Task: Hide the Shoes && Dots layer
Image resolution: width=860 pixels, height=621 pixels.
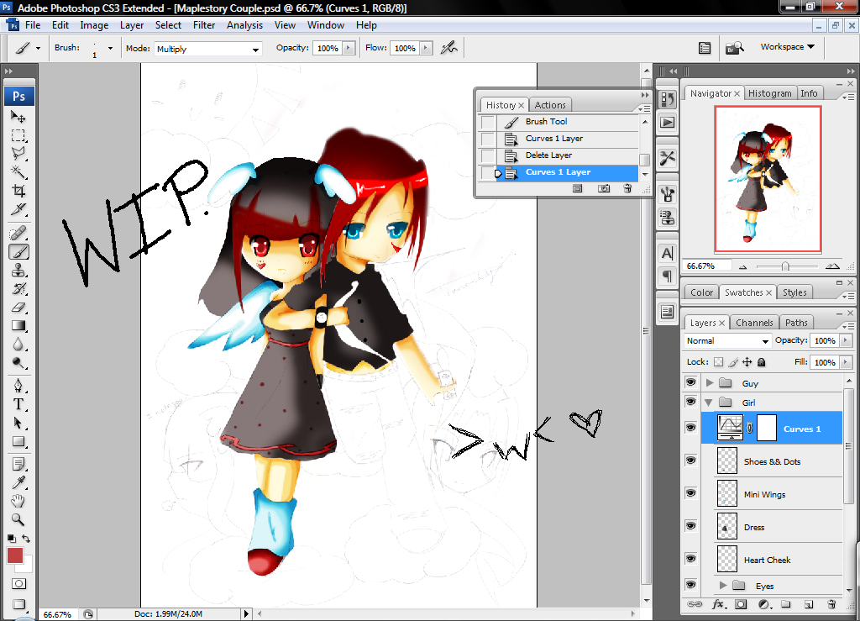Action: point(690,460)
